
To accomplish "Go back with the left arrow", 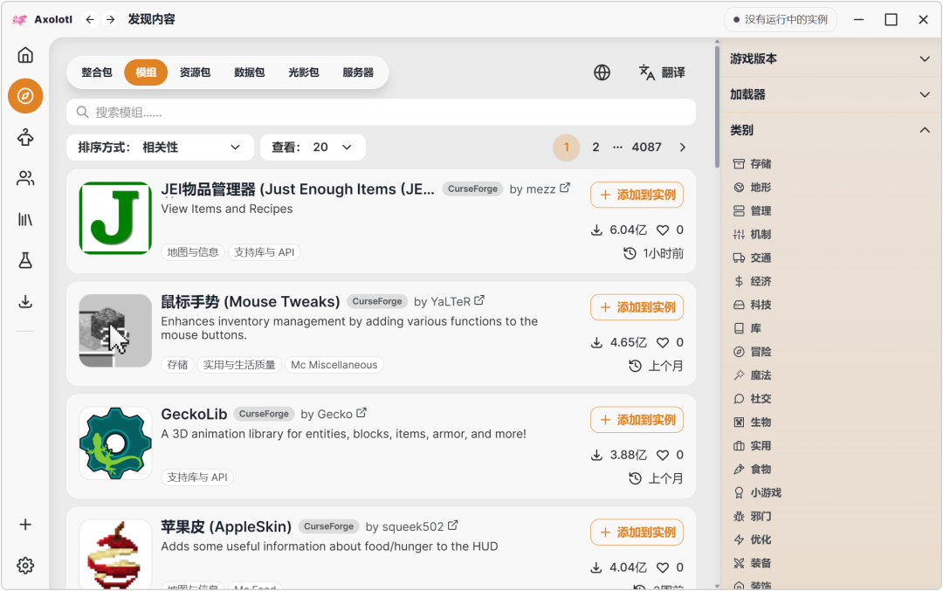I will [90, 19].
